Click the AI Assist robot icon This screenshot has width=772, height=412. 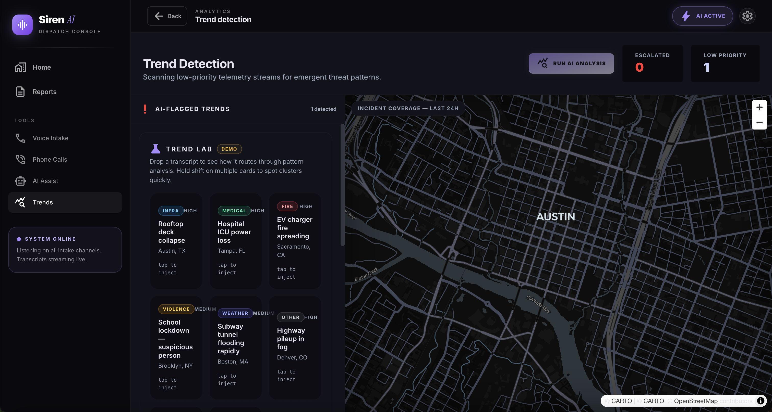(x=20, y=181)
